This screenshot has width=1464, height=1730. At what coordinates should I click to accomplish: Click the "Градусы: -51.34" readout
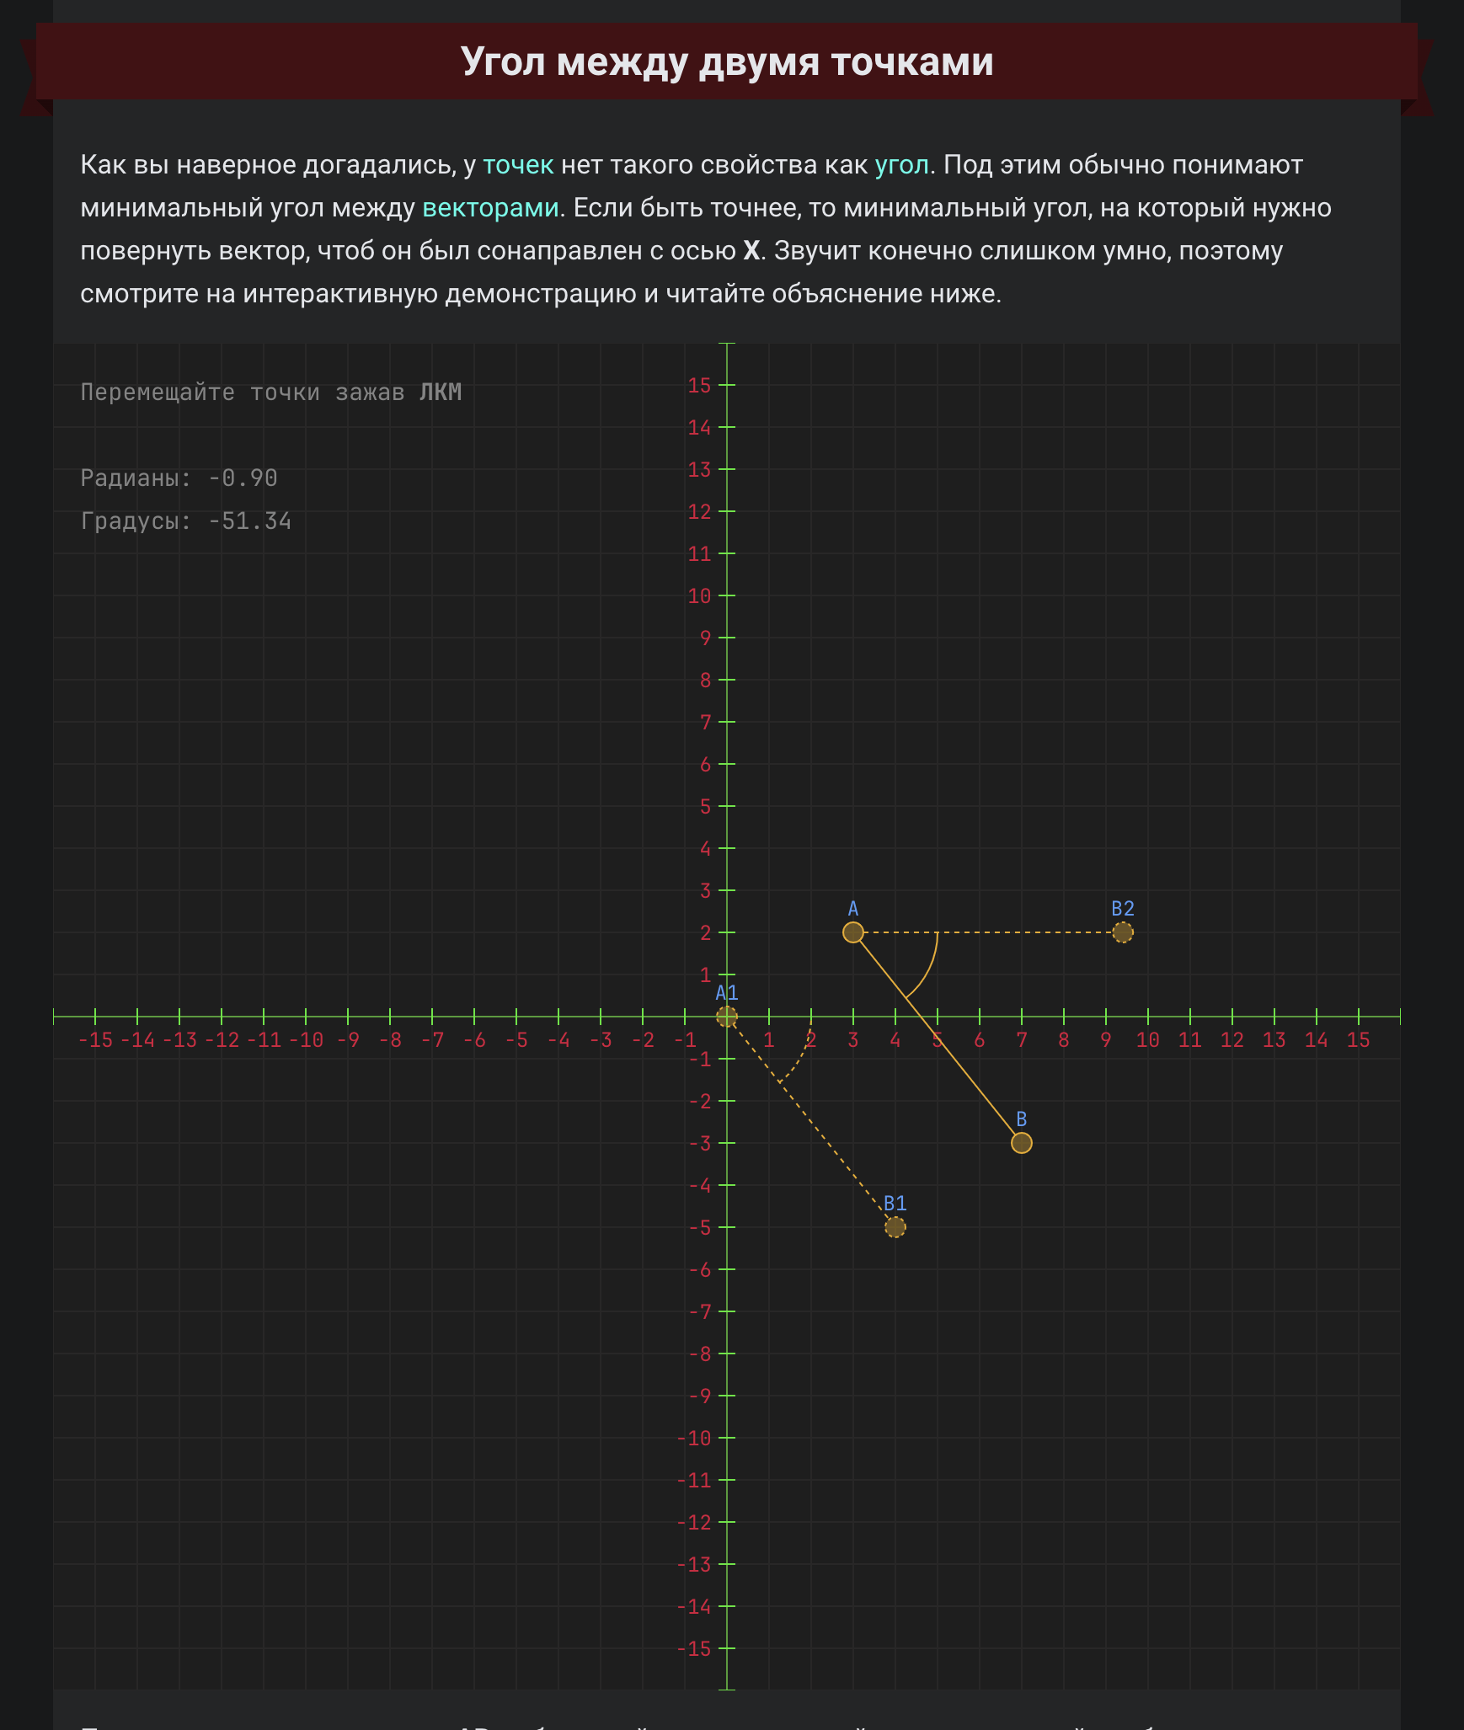click(x=185, y=521)
